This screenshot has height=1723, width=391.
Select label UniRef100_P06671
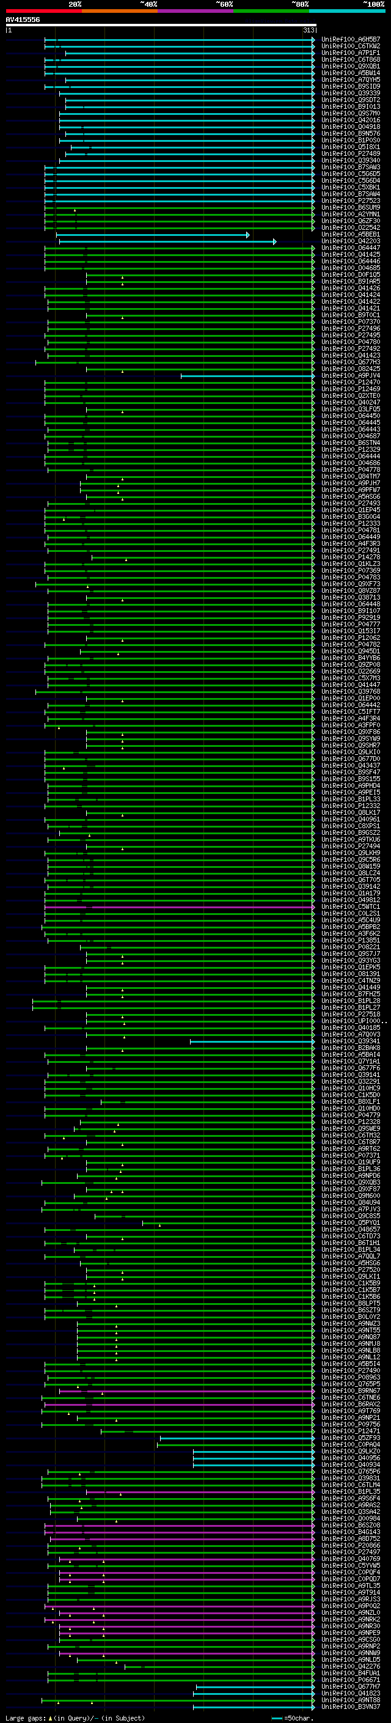click(x=350, y=1680)
